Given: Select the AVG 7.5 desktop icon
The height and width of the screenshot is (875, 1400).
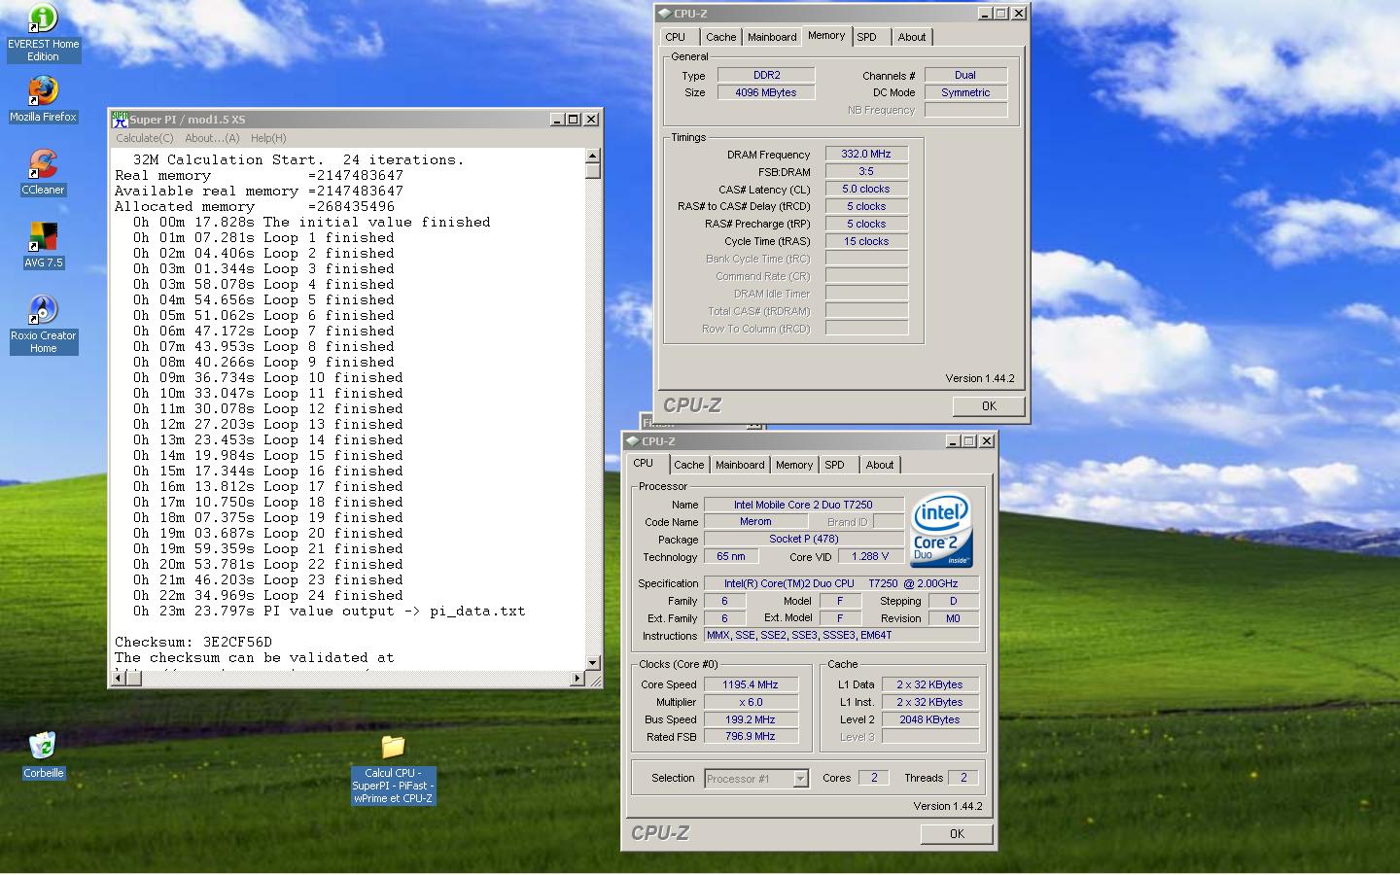Looking at the screenshot, I should pos(43,245).
